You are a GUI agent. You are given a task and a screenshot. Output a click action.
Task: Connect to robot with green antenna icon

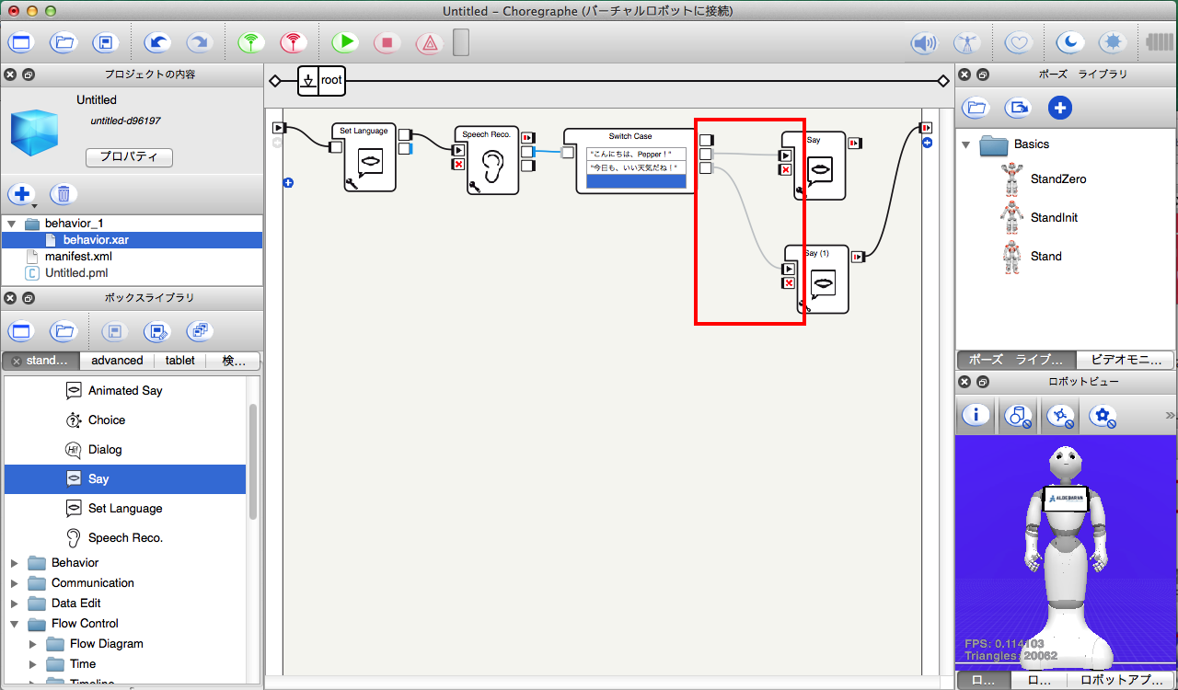[x=250, y=42]
